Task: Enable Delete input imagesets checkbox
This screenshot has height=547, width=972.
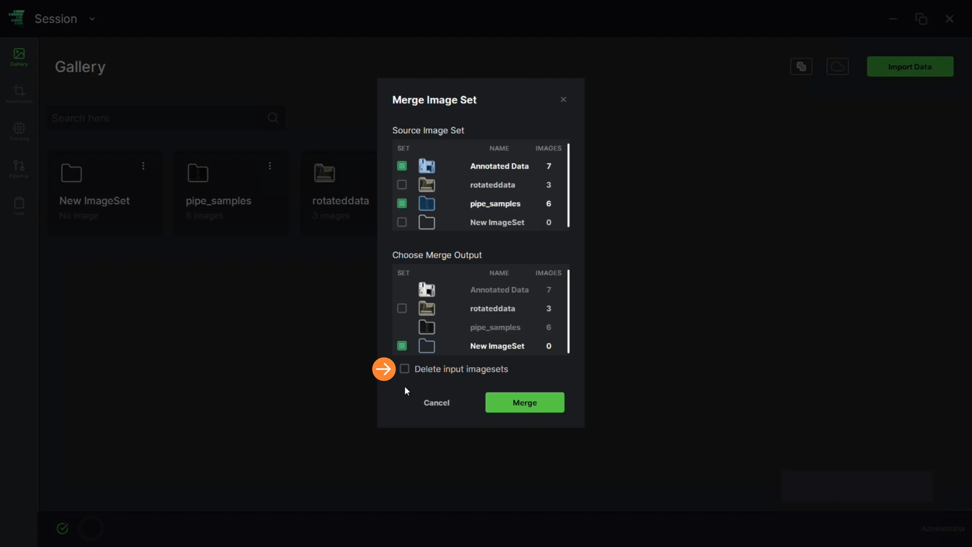Action: 404,369
